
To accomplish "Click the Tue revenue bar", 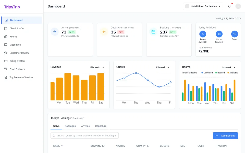I will (x=68, y=87).
